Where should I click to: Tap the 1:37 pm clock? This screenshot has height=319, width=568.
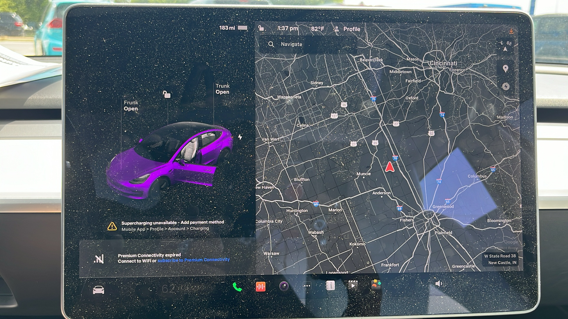288,28
